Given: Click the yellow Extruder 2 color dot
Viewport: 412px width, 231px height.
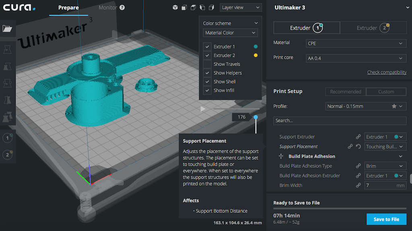Looking at the screenshot, I should (255, 56).
